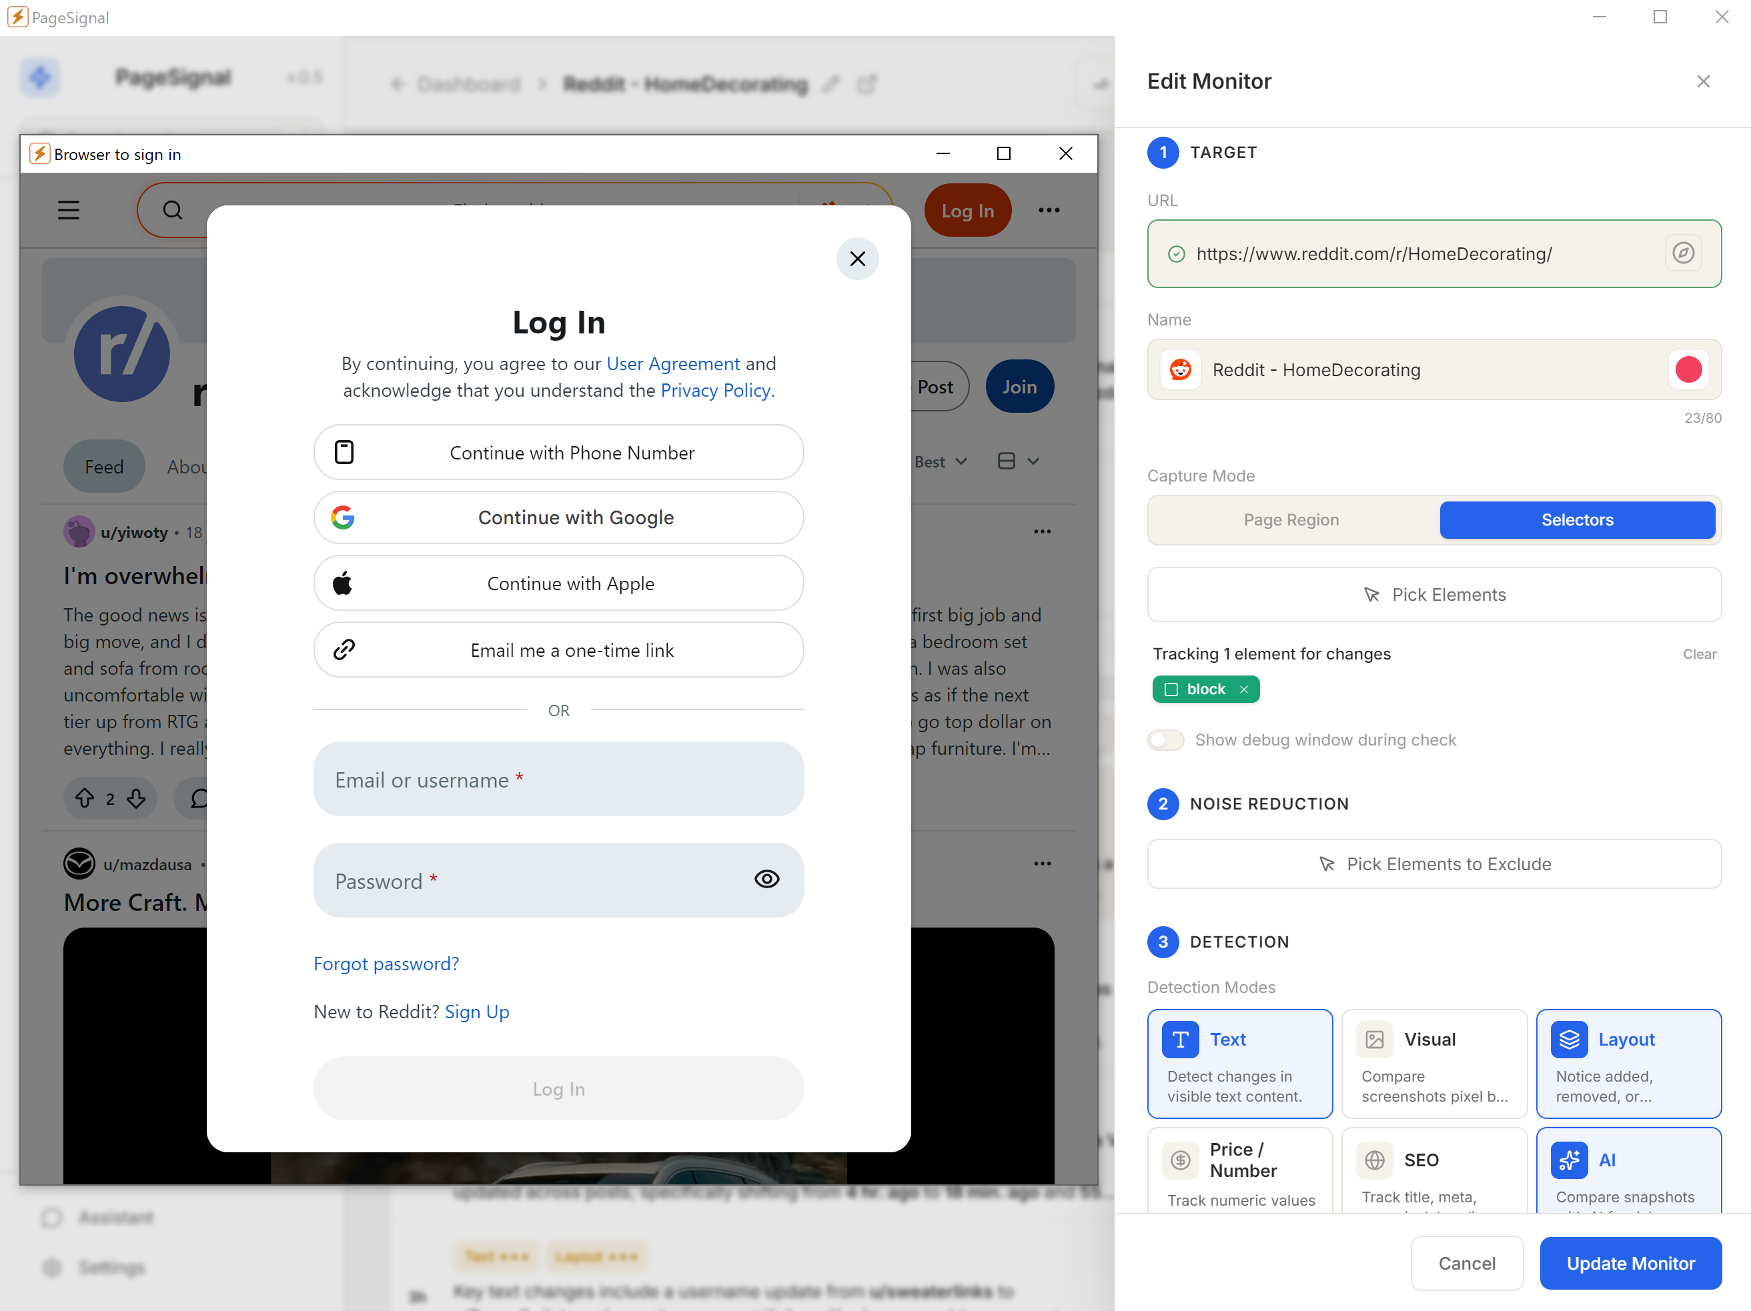This screenshot has width=1751, height=1311.
Task: Click the Sign Up link
Action: pos(476,1011)
